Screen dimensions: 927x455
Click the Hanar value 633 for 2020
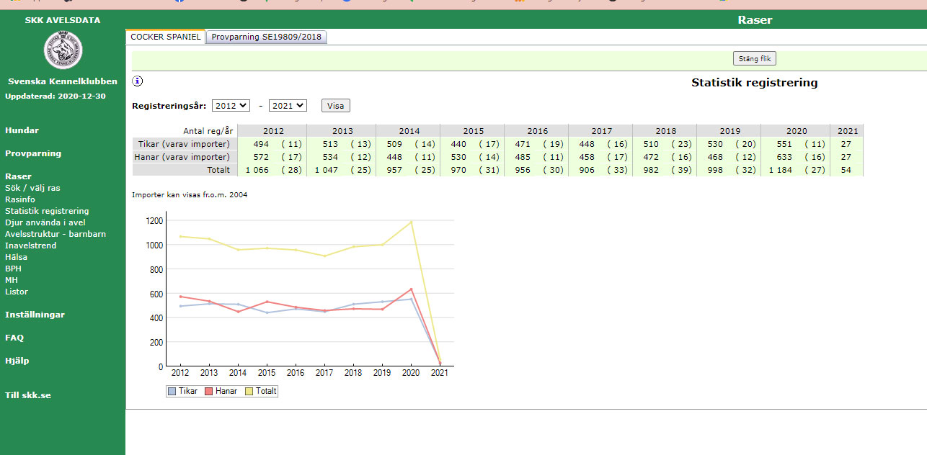[x=784, y=157]
